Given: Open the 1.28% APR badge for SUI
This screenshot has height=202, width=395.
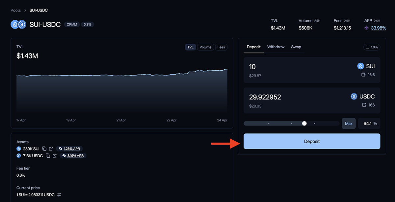Looking at the screenshot, I should click(69, 149).
